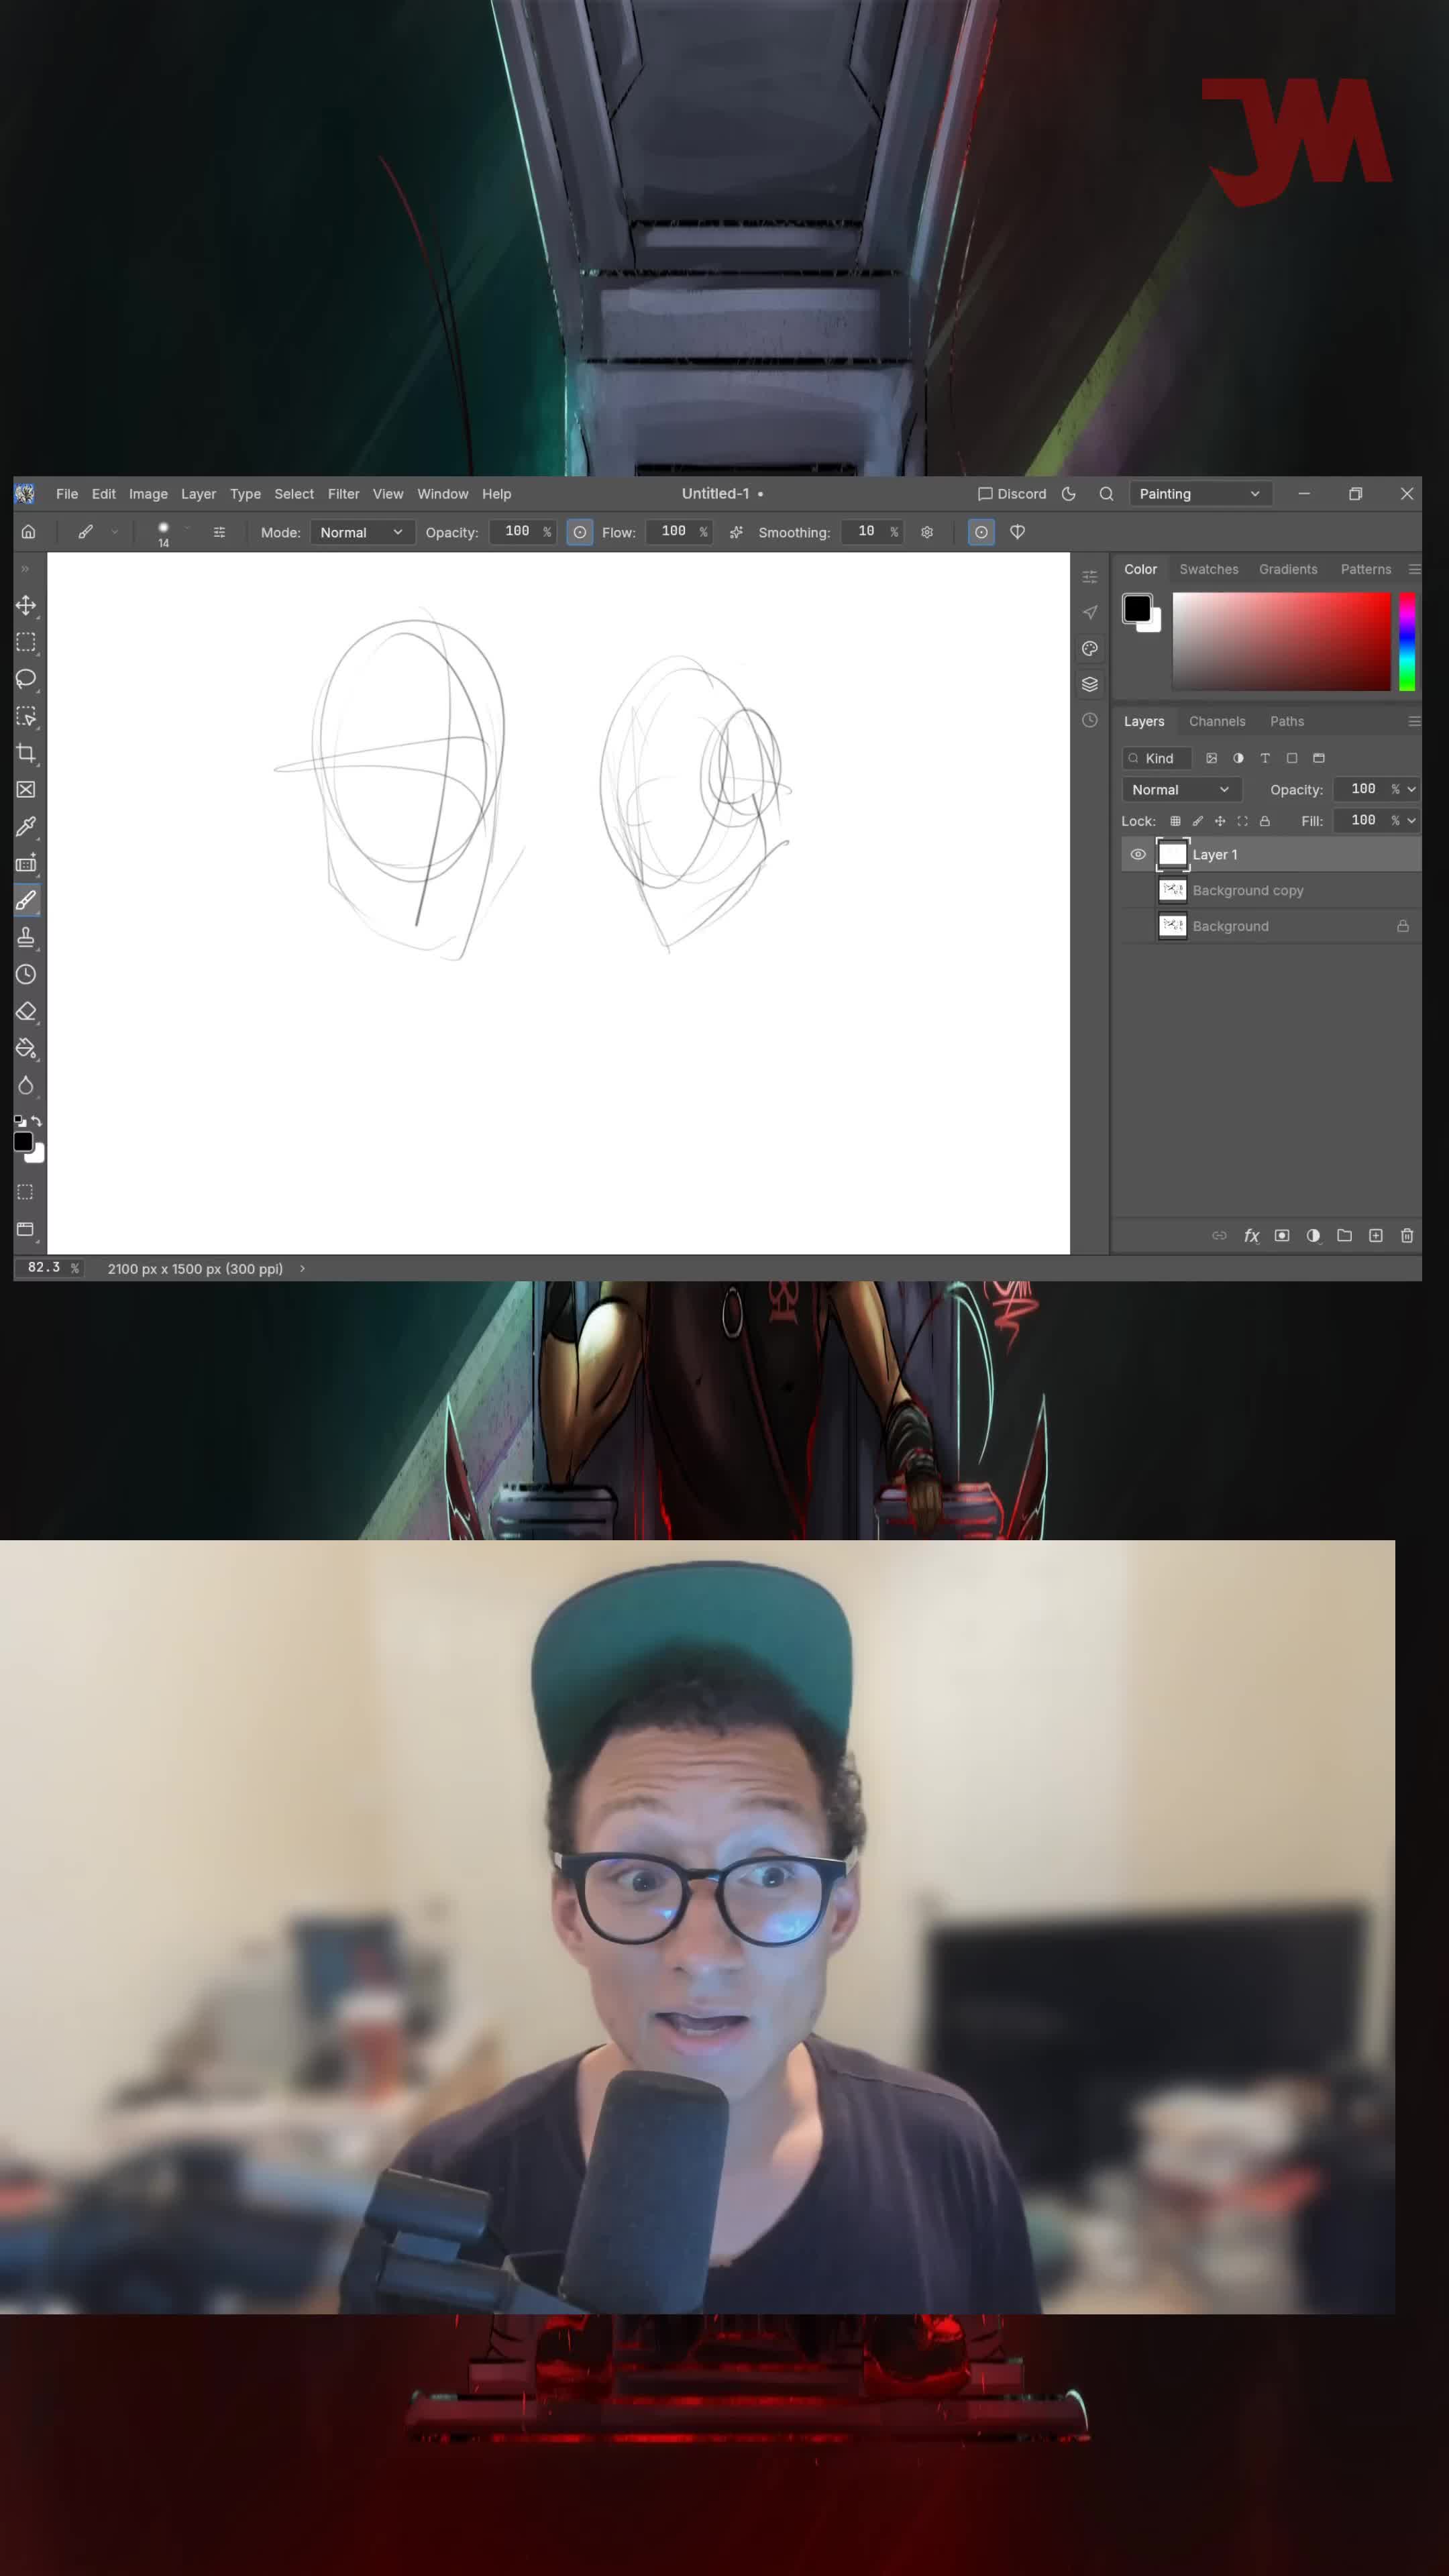Add a layer mask icon

pos(1282,1236)
